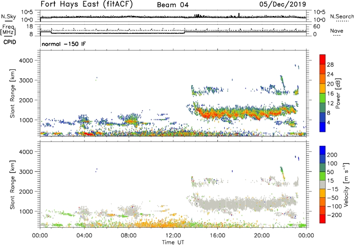
Task: Click the 'Freq. [MHz]' axis label
Action: pos(8,30)
